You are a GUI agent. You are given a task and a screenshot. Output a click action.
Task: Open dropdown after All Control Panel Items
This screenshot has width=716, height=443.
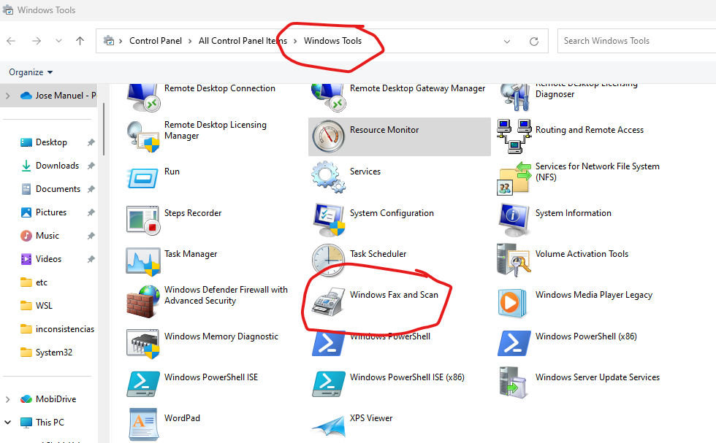(295, 41)
